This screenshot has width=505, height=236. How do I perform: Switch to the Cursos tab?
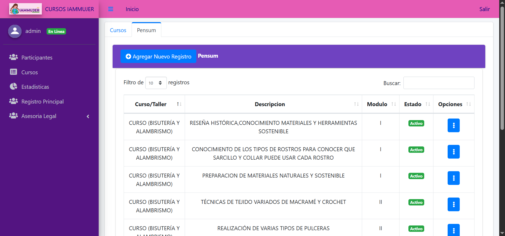pyautogui.click(x=118, y=30)
